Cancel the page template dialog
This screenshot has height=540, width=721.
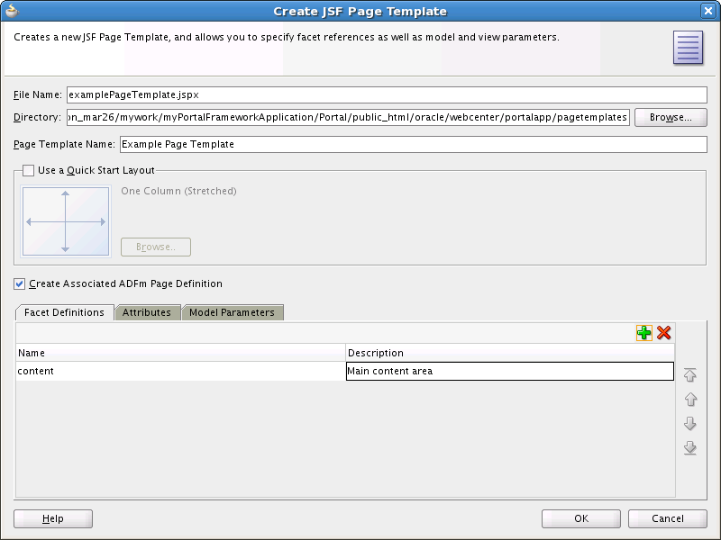(x=668, y=519)
